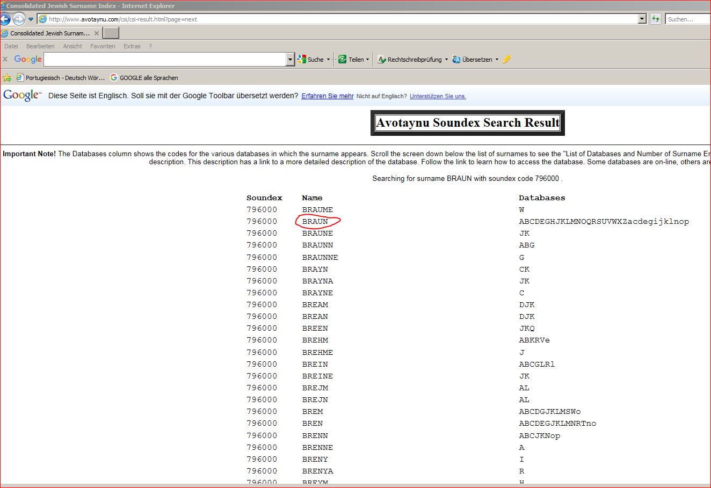The width and height of the screenshot is (711, 488).
Task: Expand the Suche options arrow
Action: (x=329, y=59)
